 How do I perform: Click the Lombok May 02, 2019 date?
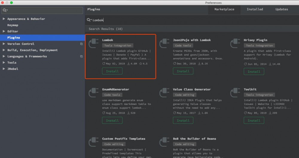(x=114, y=64)
